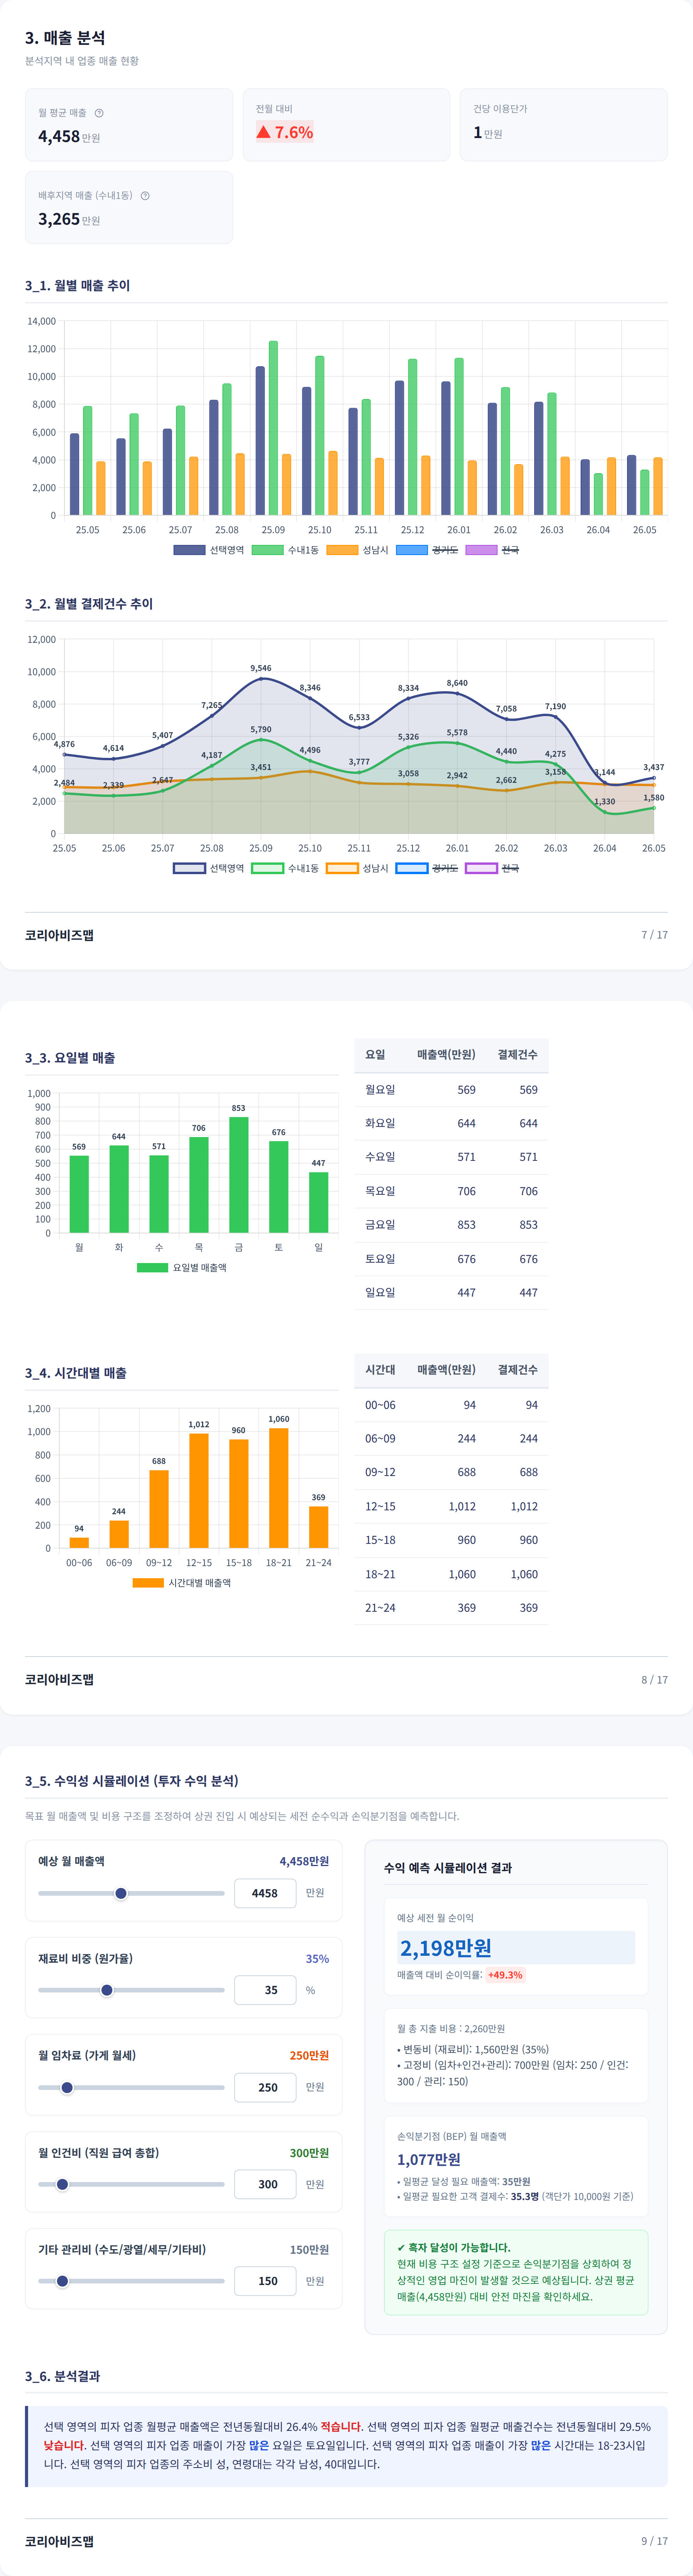Click the 기타 관리비 slider handle
693x2576 pixels.
point(62,2281)
